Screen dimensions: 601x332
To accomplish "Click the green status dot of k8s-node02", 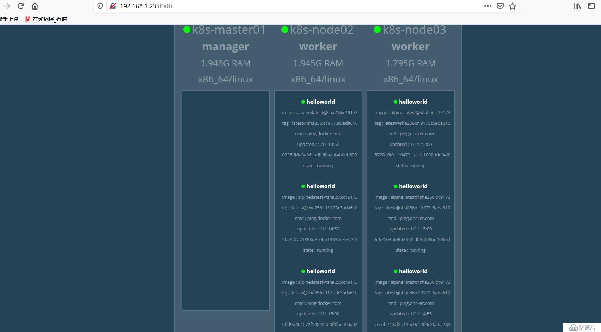I will 285,30.
